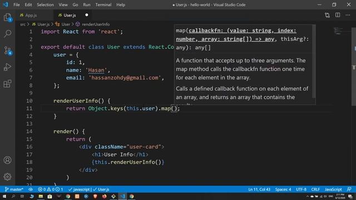The width and height of the screenshot is (356, 200).
Task: Open the Go menu
Action: click(75, 4)
